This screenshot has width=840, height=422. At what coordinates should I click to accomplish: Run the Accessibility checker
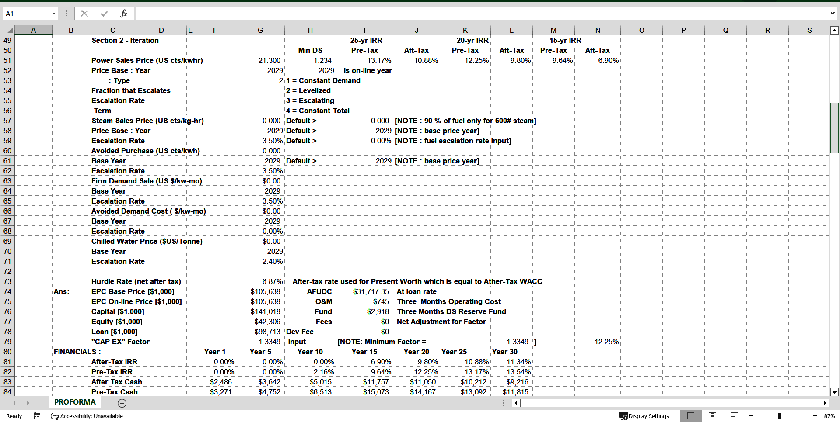pyautogui.click(x=87, y=416)
